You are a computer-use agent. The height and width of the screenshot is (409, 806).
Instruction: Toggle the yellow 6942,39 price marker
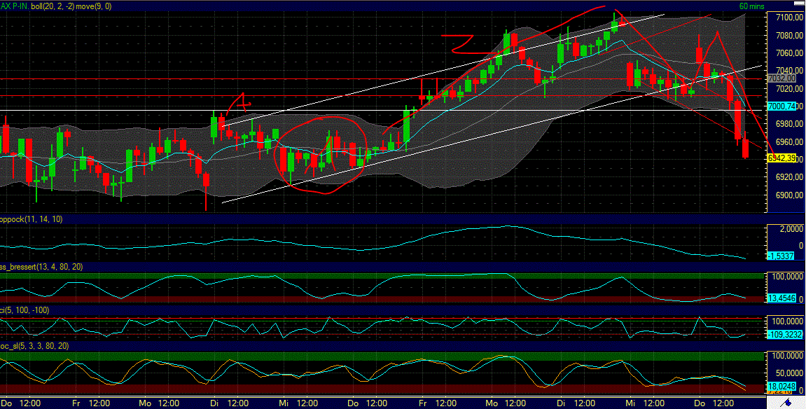[x=782, y=159]
